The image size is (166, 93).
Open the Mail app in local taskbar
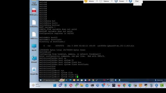coord(87,85)
